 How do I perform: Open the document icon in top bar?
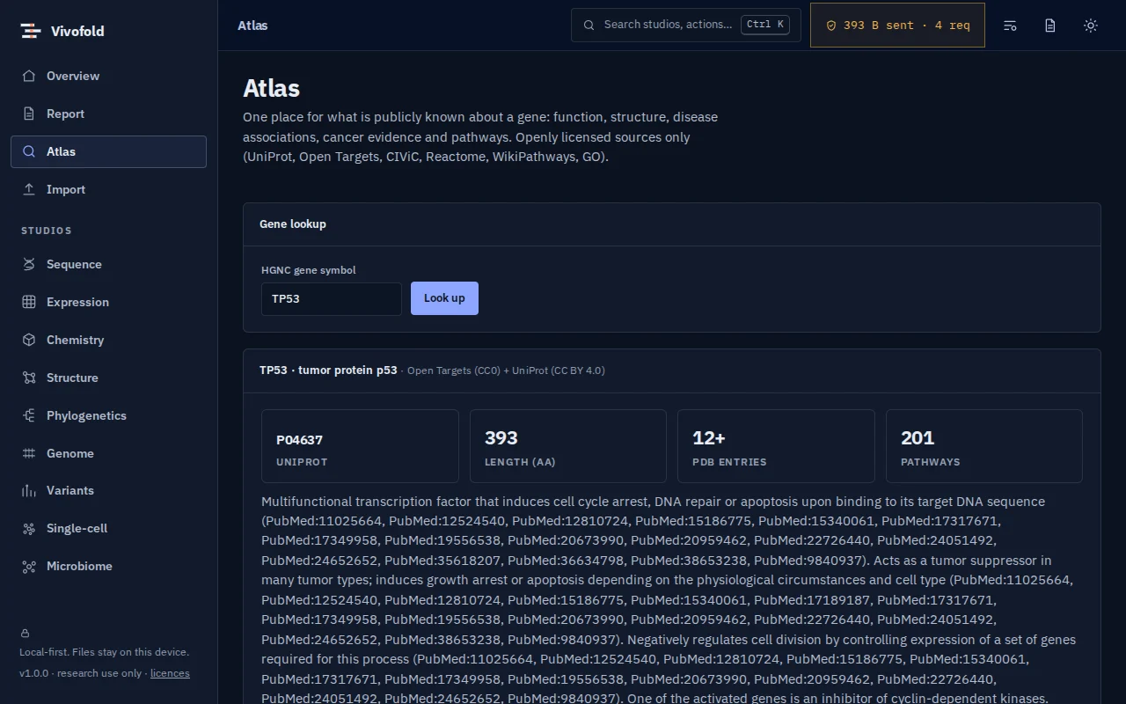(1050, 26)
